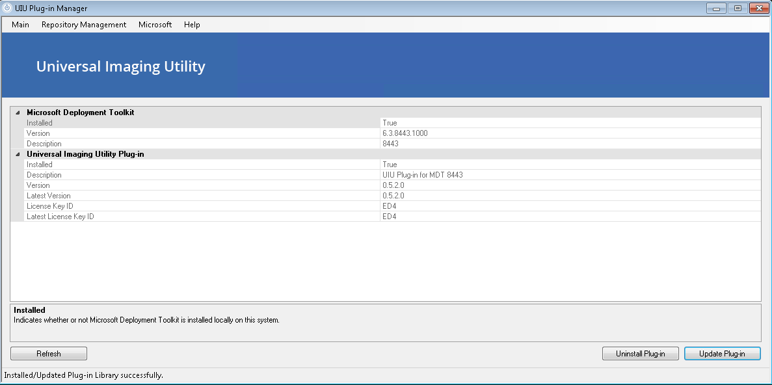
Task: Select Description row with value 8443
Action: click(392, 144)
